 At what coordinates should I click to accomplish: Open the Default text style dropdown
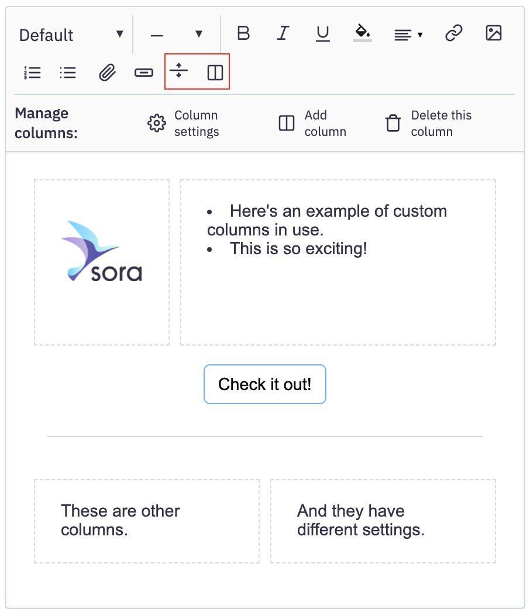[71, 35]
